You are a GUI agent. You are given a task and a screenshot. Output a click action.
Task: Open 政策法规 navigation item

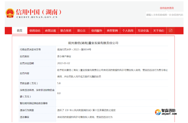click(50, 30)
